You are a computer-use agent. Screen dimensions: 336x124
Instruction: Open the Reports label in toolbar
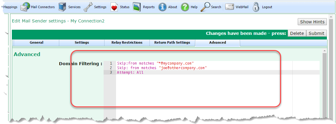(149, 7)
